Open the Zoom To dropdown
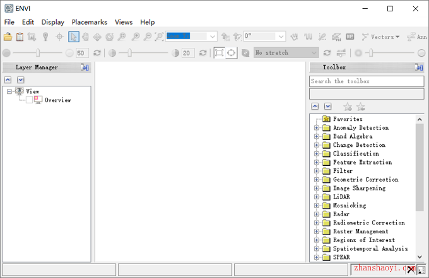The image size is (429, 278). (213, 37)
